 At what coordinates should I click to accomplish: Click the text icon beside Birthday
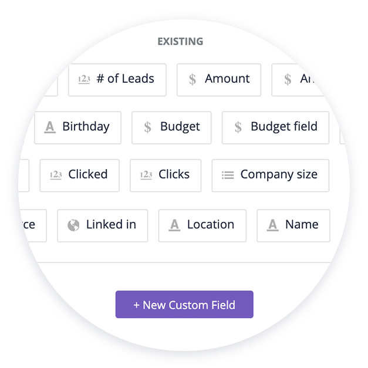coord(50,127)
